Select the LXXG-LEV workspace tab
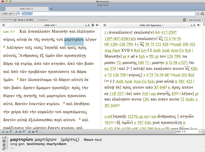Viewport: 205px width, 152px height. 26,9
